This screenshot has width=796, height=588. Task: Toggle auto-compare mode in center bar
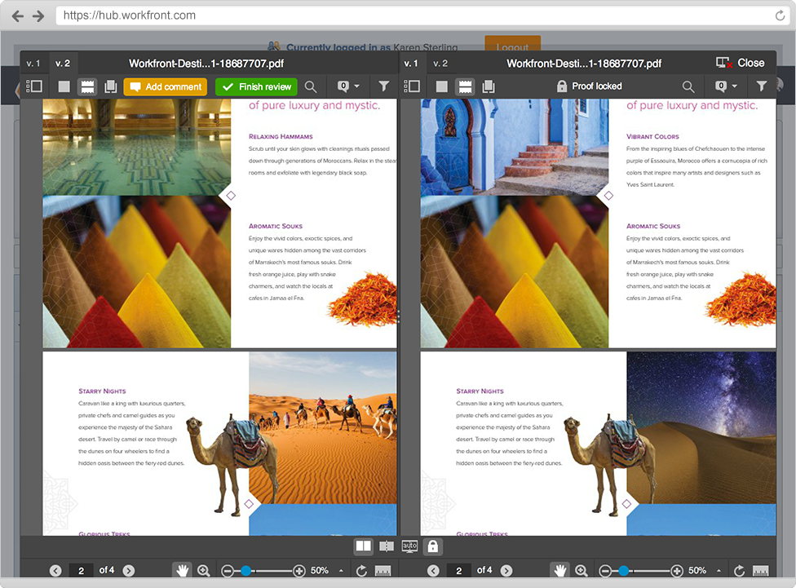click(x=410, y=546)
